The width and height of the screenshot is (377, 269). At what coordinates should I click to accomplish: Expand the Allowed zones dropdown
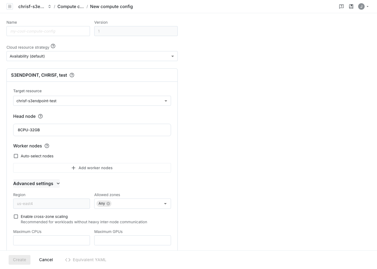[x=165, y=204]
